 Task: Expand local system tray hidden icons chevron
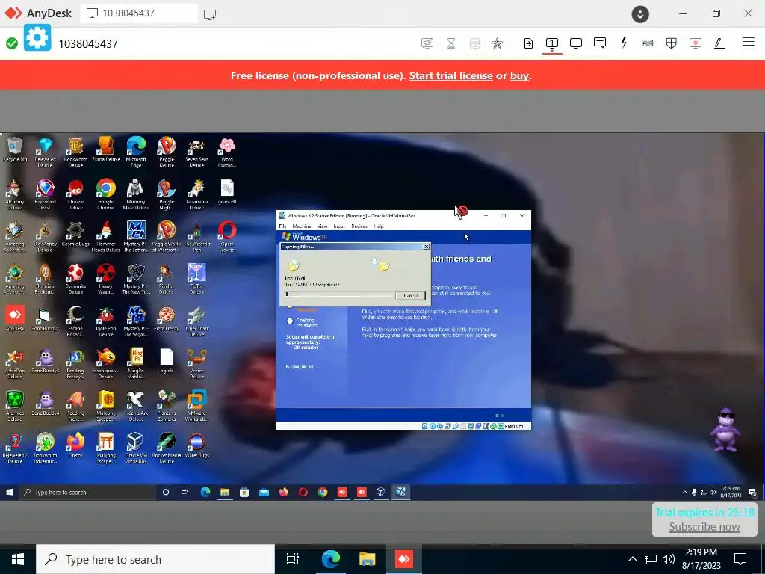click(x=632, y=559)
